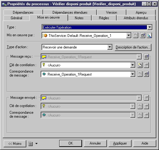The width and height of the screenshot is (159, 150).
Task: Click the Appliquer button
Action: click(x=120, y=143)
